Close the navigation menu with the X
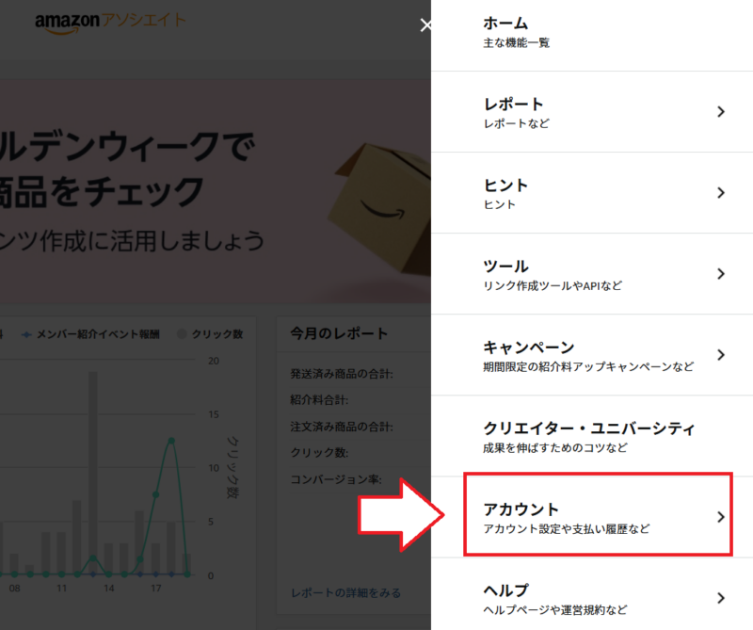 [426, 25]
